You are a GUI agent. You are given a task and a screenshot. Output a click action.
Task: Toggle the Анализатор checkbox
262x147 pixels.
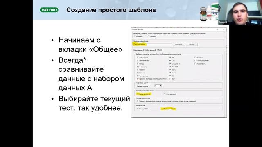pos(138,67)
